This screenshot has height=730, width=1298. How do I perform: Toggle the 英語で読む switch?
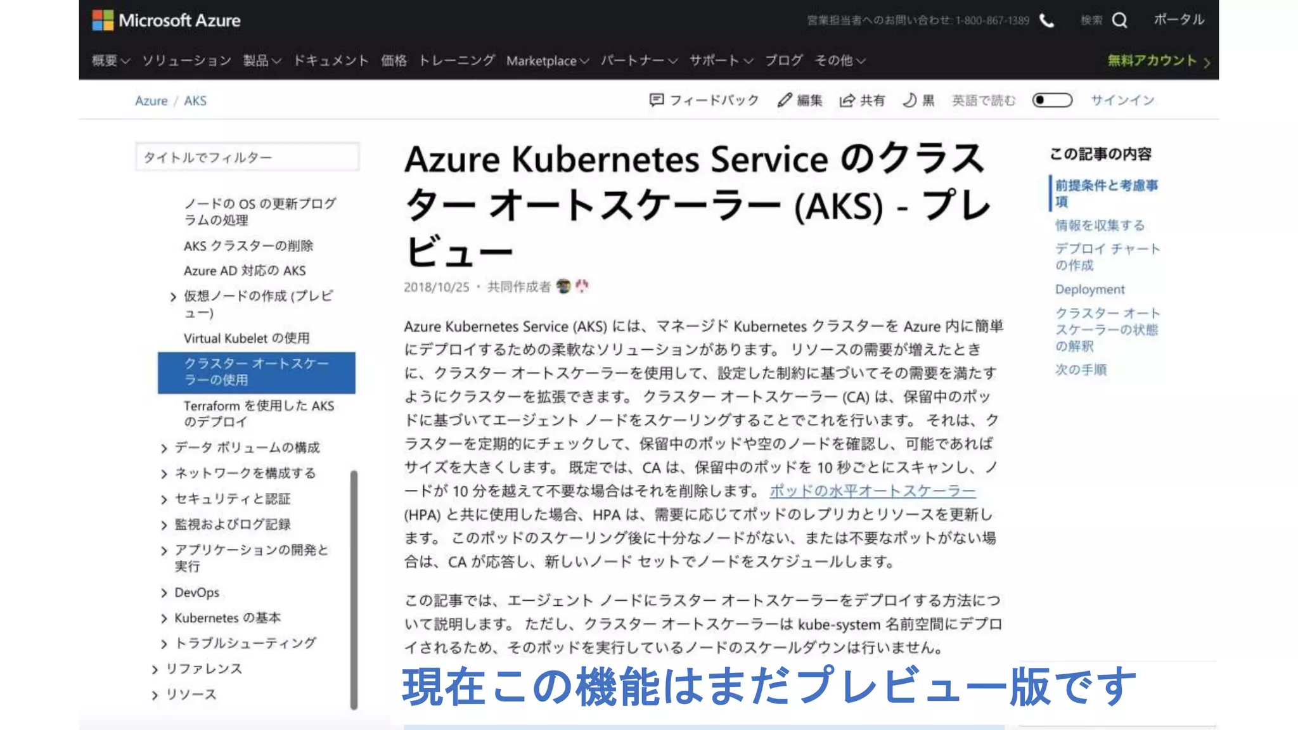pos(1052,100)
